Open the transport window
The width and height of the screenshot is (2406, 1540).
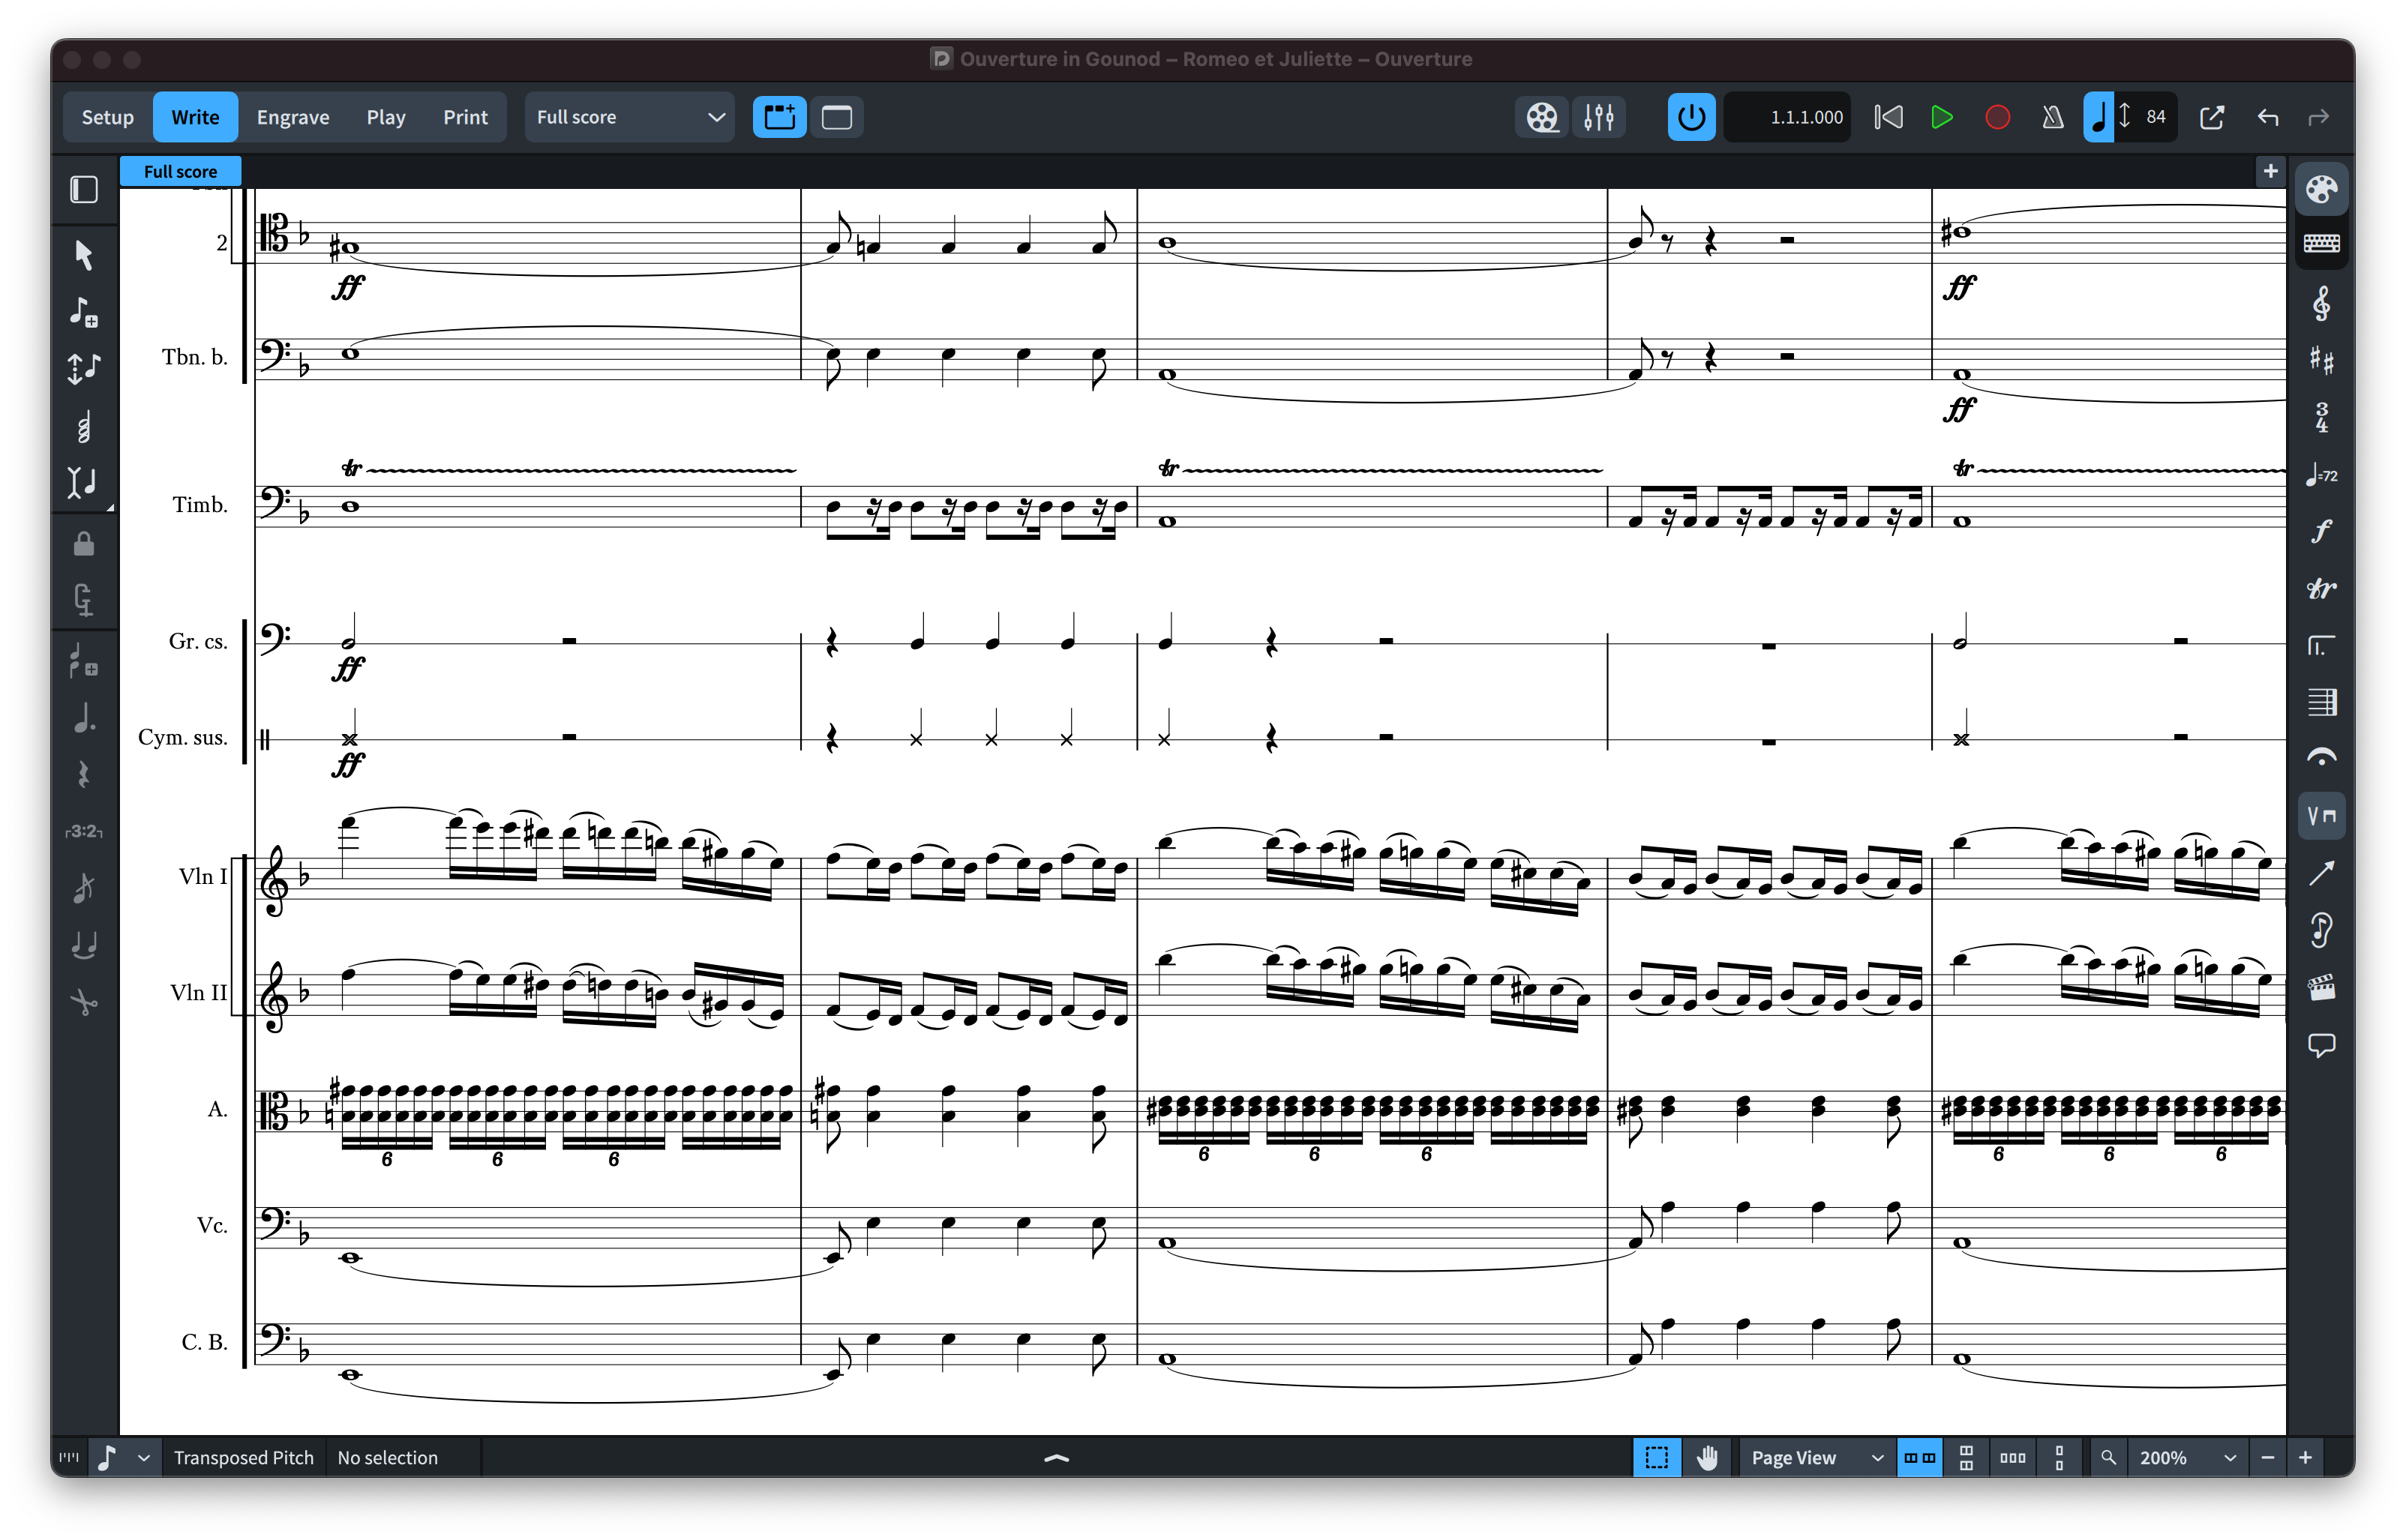tap(2211, 117)
